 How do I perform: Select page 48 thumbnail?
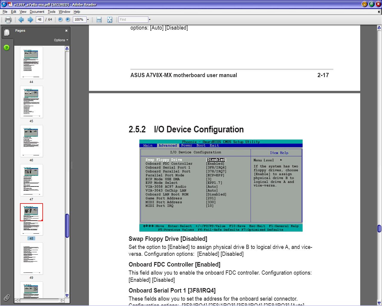(31, 219)
